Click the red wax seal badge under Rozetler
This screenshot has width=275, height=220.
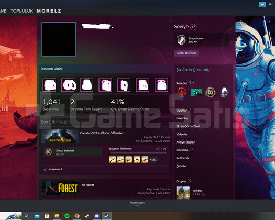[x=182, y=92]
